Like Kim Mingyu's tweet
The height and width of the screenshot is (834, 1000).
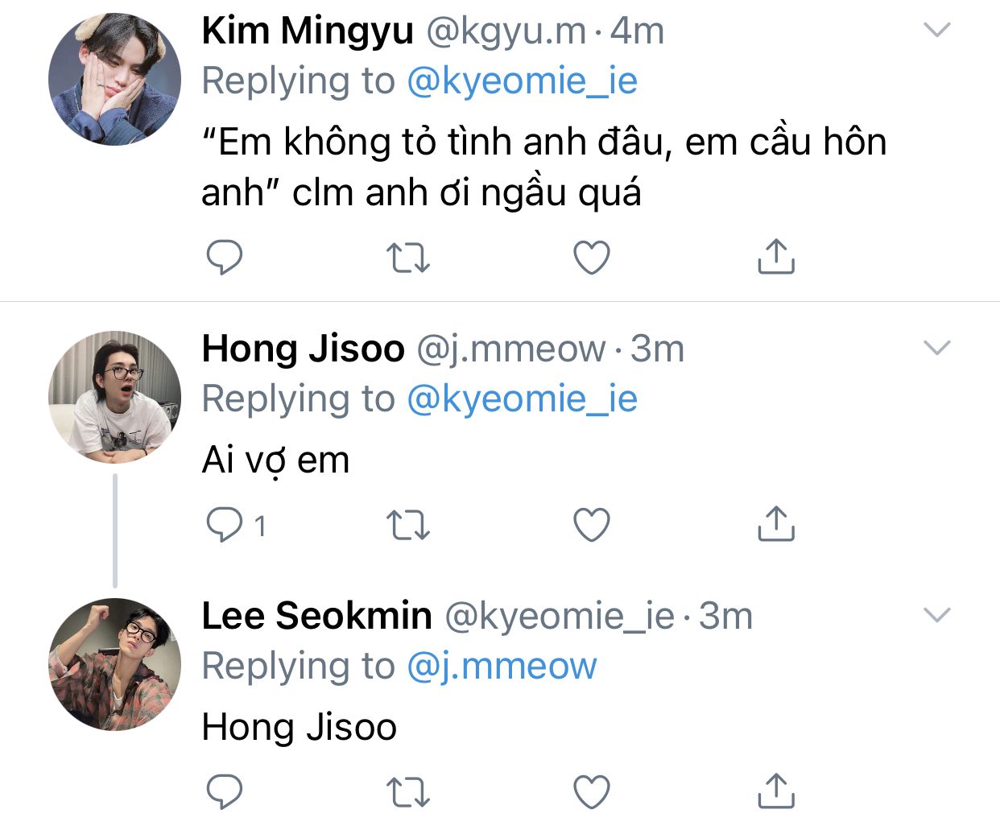tap(592, 258)
